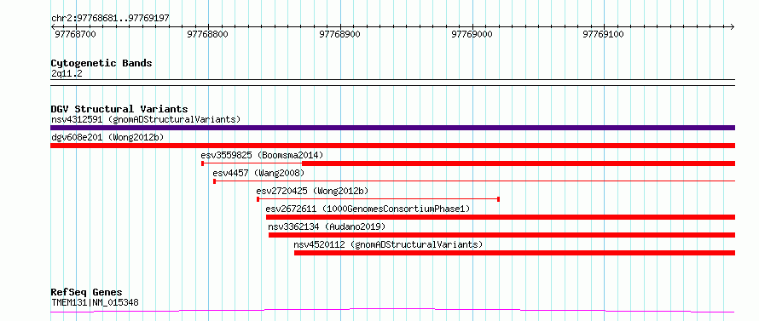The height and width of the screenshot is (321, 759).
Task: Open the dgv608e201 (Wong2012b) label
Action: pyautogui.click(x=107, y=137)
